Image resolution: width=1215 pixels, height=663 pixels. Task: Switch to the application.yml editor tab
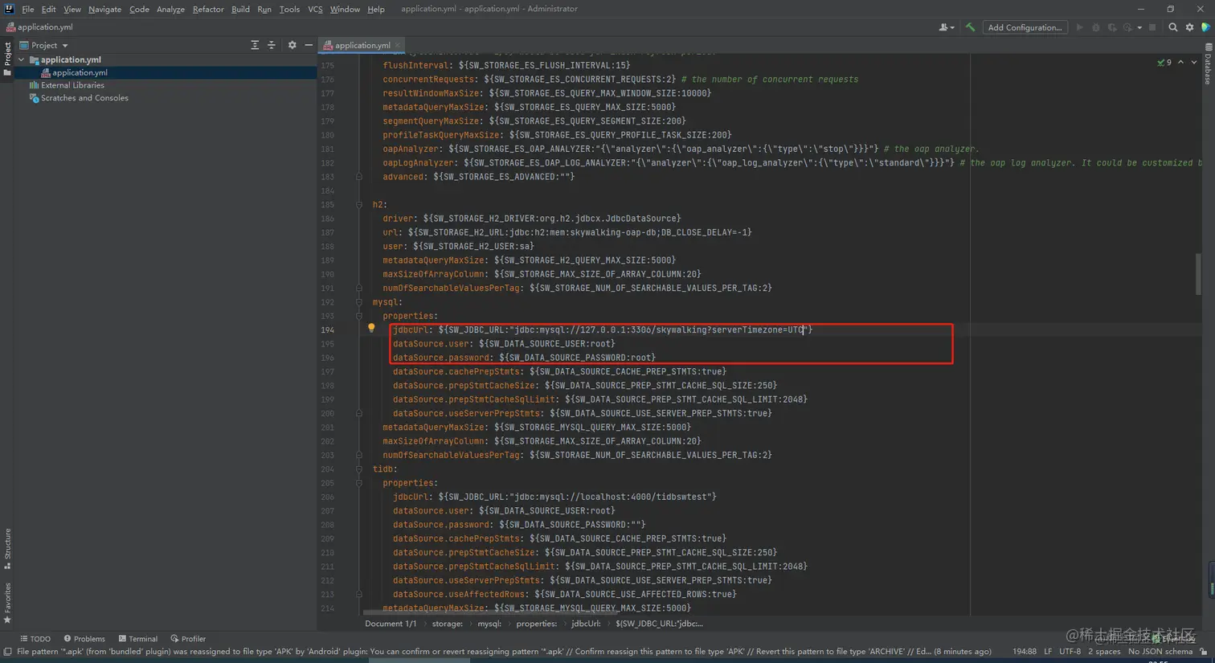tap(362, 45)
